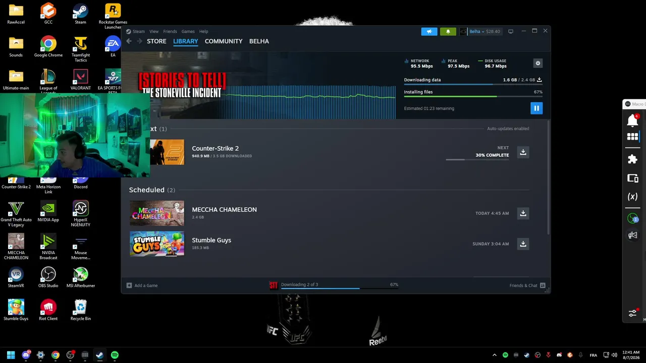This screenshot has width=646, height=363.
Task: Click the Downloading data progress bar
Action: pos(473,84)
